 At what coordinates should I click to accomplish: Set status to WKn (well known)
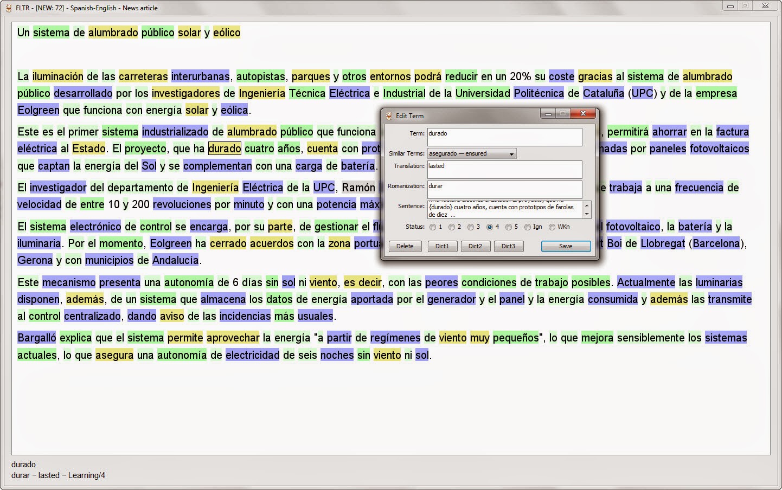point(552,227)
